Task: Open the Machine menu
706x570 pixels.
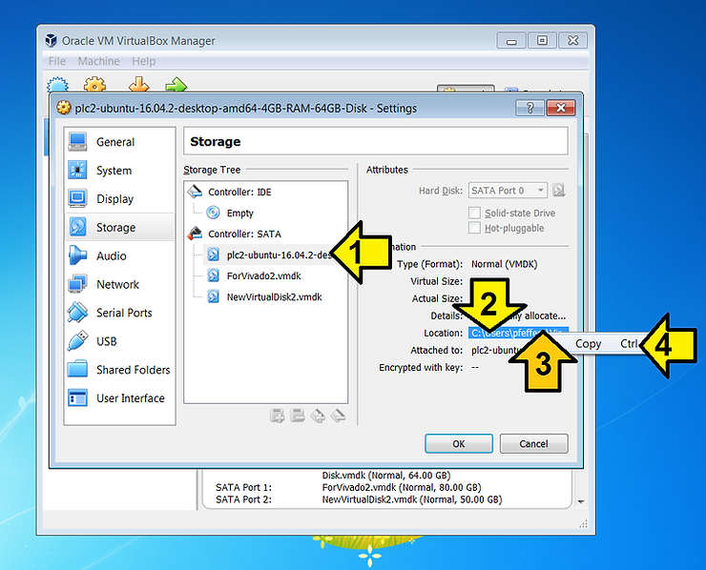Action: coord(98,61)
